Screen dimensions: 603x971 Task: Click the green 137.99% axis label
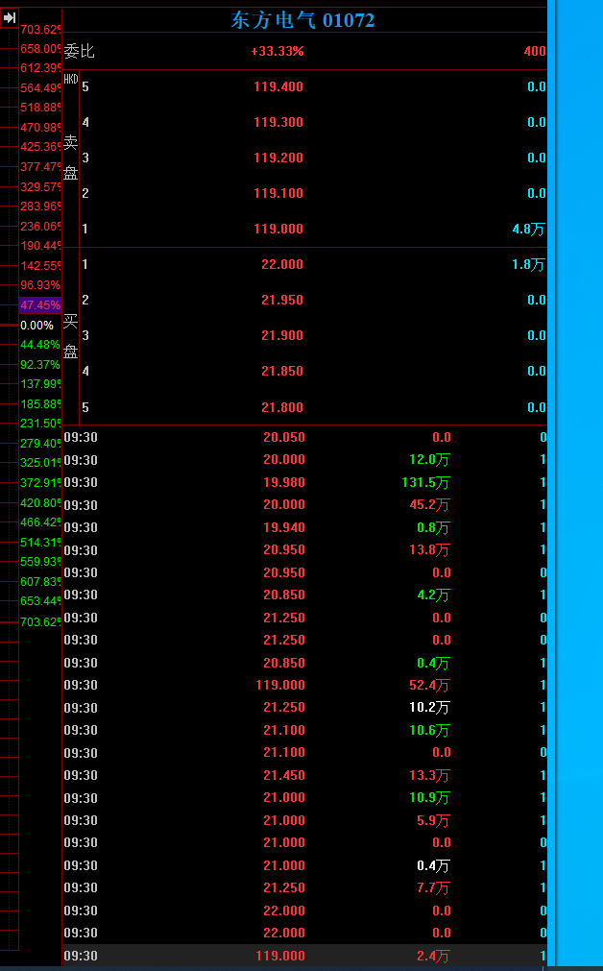[x=41, y=384]
